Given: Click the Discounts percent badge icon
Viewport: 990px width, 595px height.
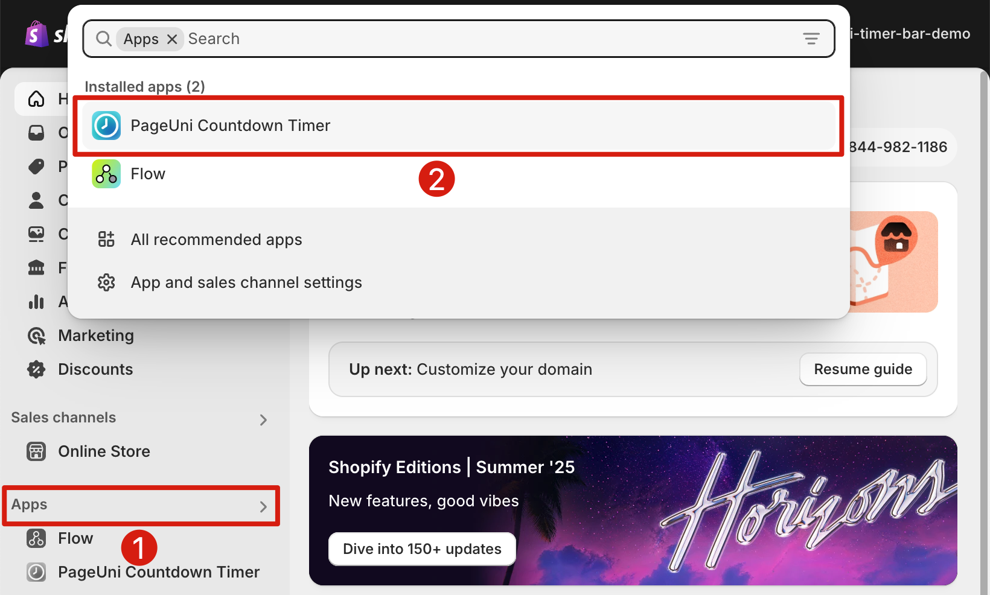Looking at the screenshot, I should tap(36, 369).
